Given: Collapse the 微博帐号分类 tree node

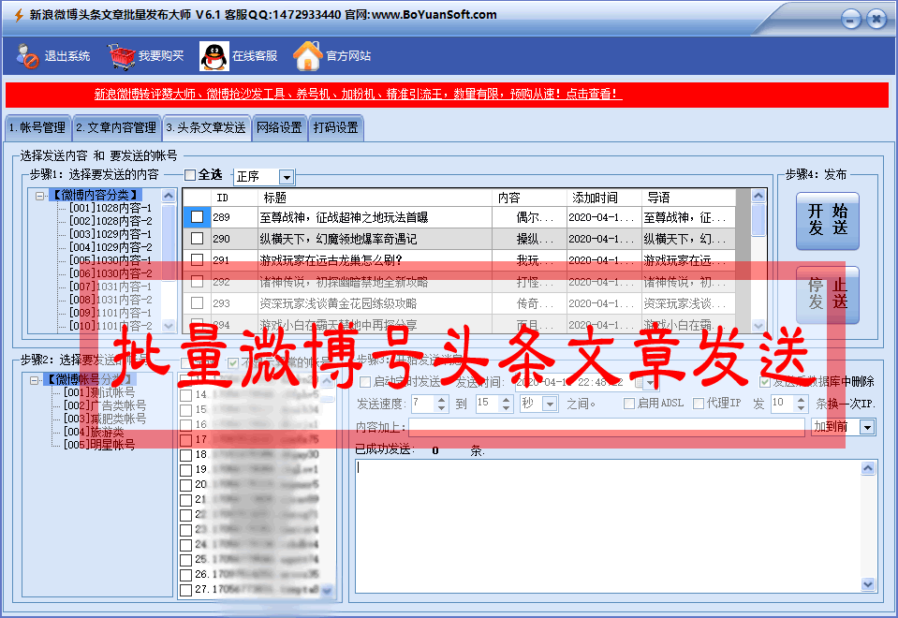Looking at the screenshot, I should pos(35,380).
